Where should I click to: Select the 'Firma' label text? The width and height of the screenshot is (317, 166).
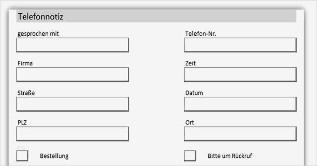coord(25,63)
